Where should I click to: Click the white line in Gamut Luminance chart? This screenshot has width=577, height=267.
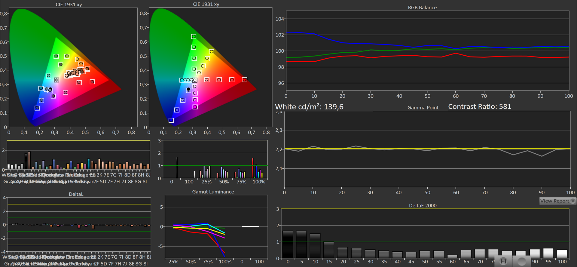point(250,226)
